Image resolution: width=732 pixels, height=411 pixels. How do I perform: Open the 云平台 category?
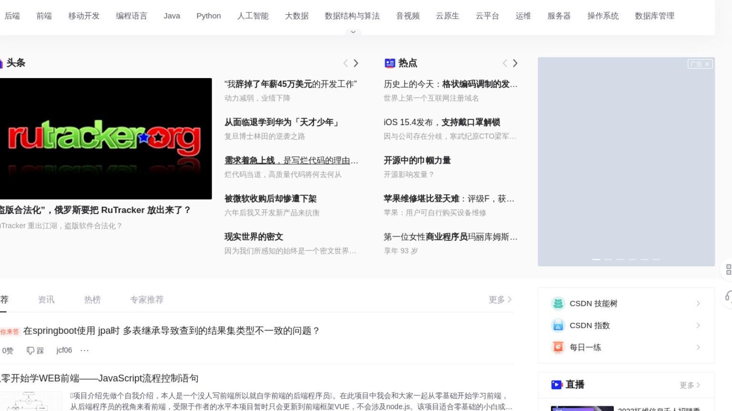click(488, 16)
